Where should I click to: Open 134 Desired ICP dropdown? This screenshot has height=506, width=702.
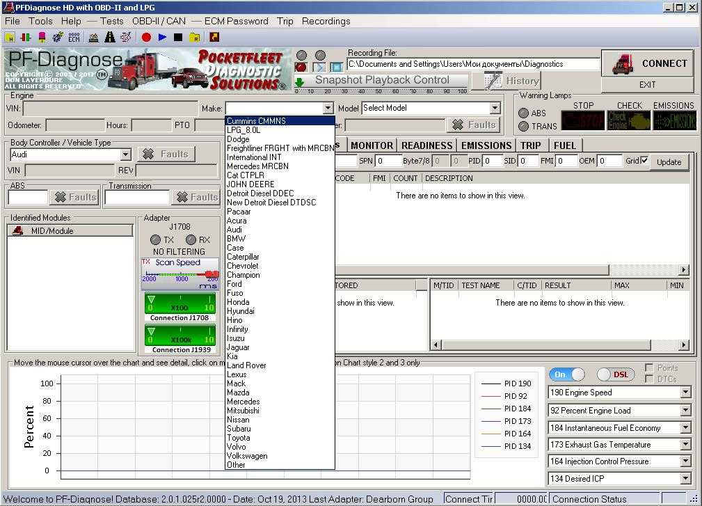[x=685, y=479]
